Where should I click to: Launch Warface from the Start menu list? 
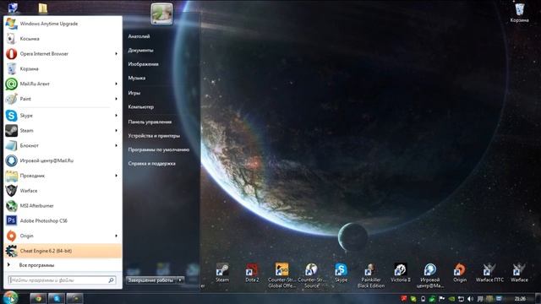pos(63,191)
